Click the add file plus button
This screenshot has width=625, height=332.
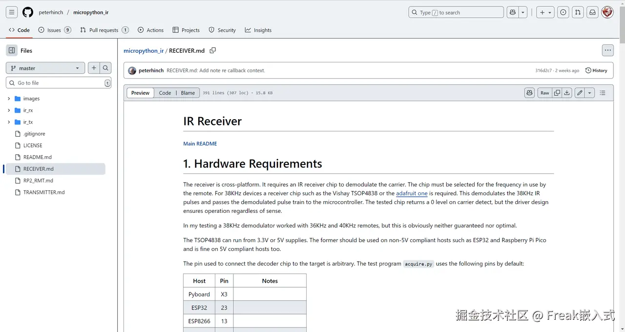tap(94, 68)
